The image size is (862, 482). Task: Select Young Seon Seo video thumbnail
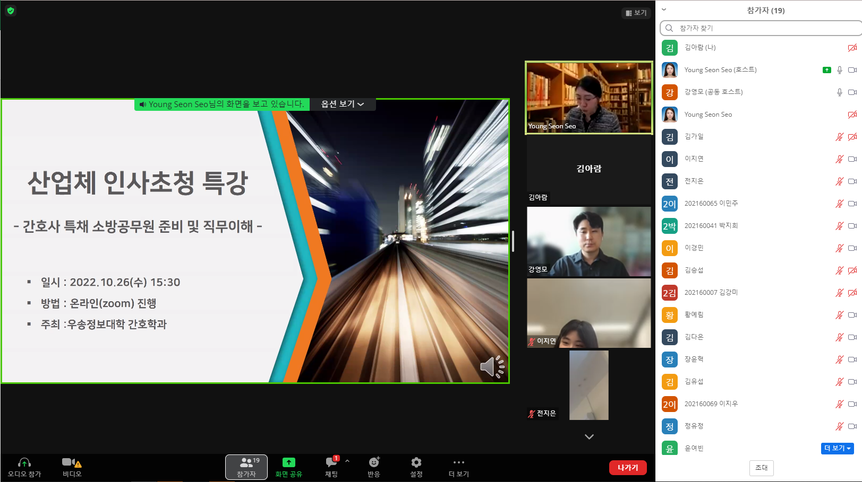(589, 98)
